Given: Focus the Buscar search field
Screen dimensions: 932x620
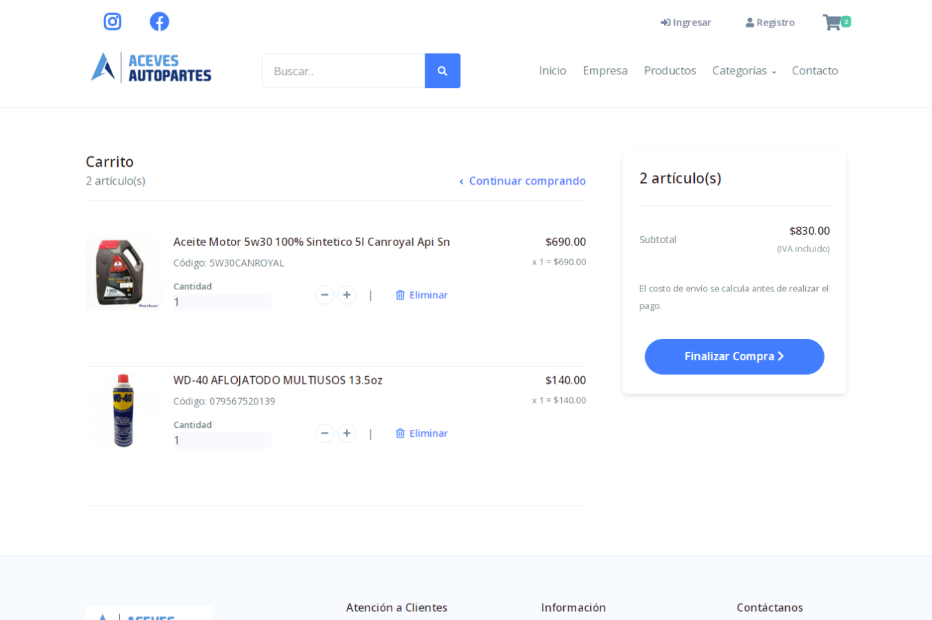Looking at the screenshot, I should coord(343,71).
